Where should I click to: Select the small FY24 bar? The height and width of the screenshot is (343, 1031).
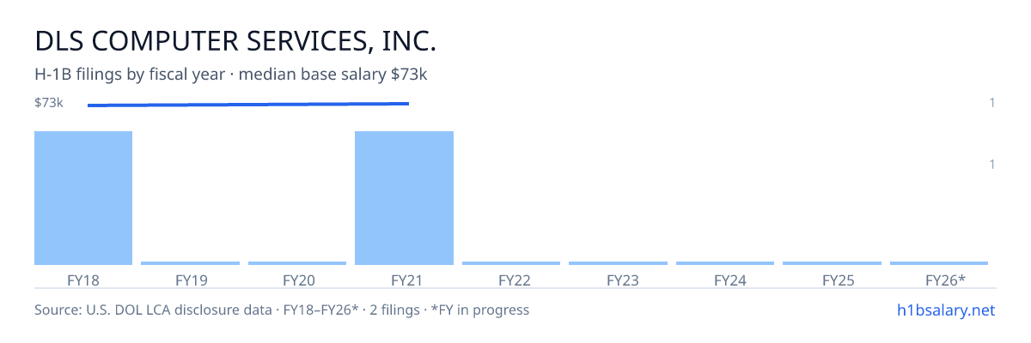point(725,263)
